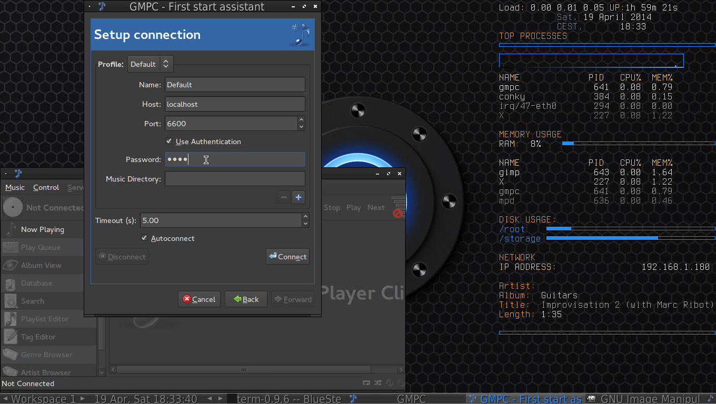Click the remove profile minus icon
716x404 pixels.
(284, 197)
